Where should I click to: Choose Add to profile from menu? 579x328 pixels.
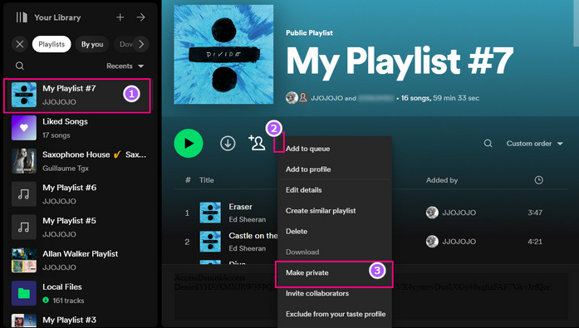[x=335, y=169]
